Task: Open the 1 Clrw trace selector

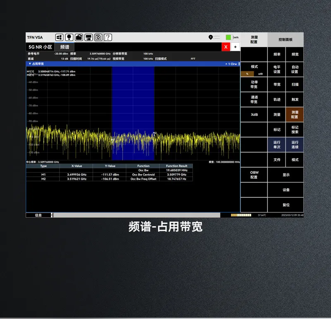Action: pos(232,64)
